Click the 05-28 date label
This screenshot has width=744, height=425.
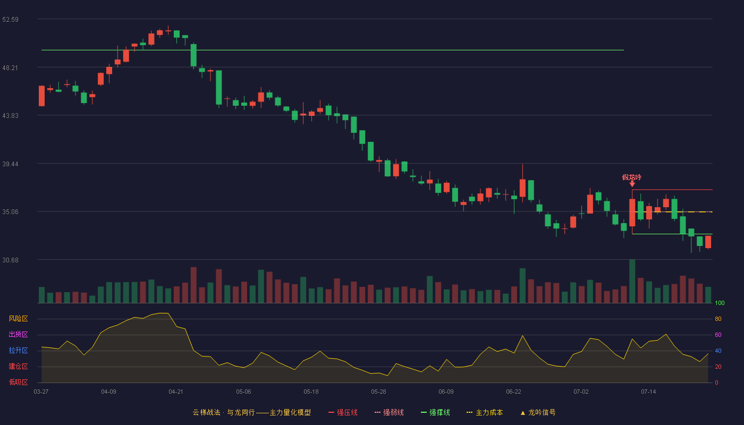(x=378, y=392)
